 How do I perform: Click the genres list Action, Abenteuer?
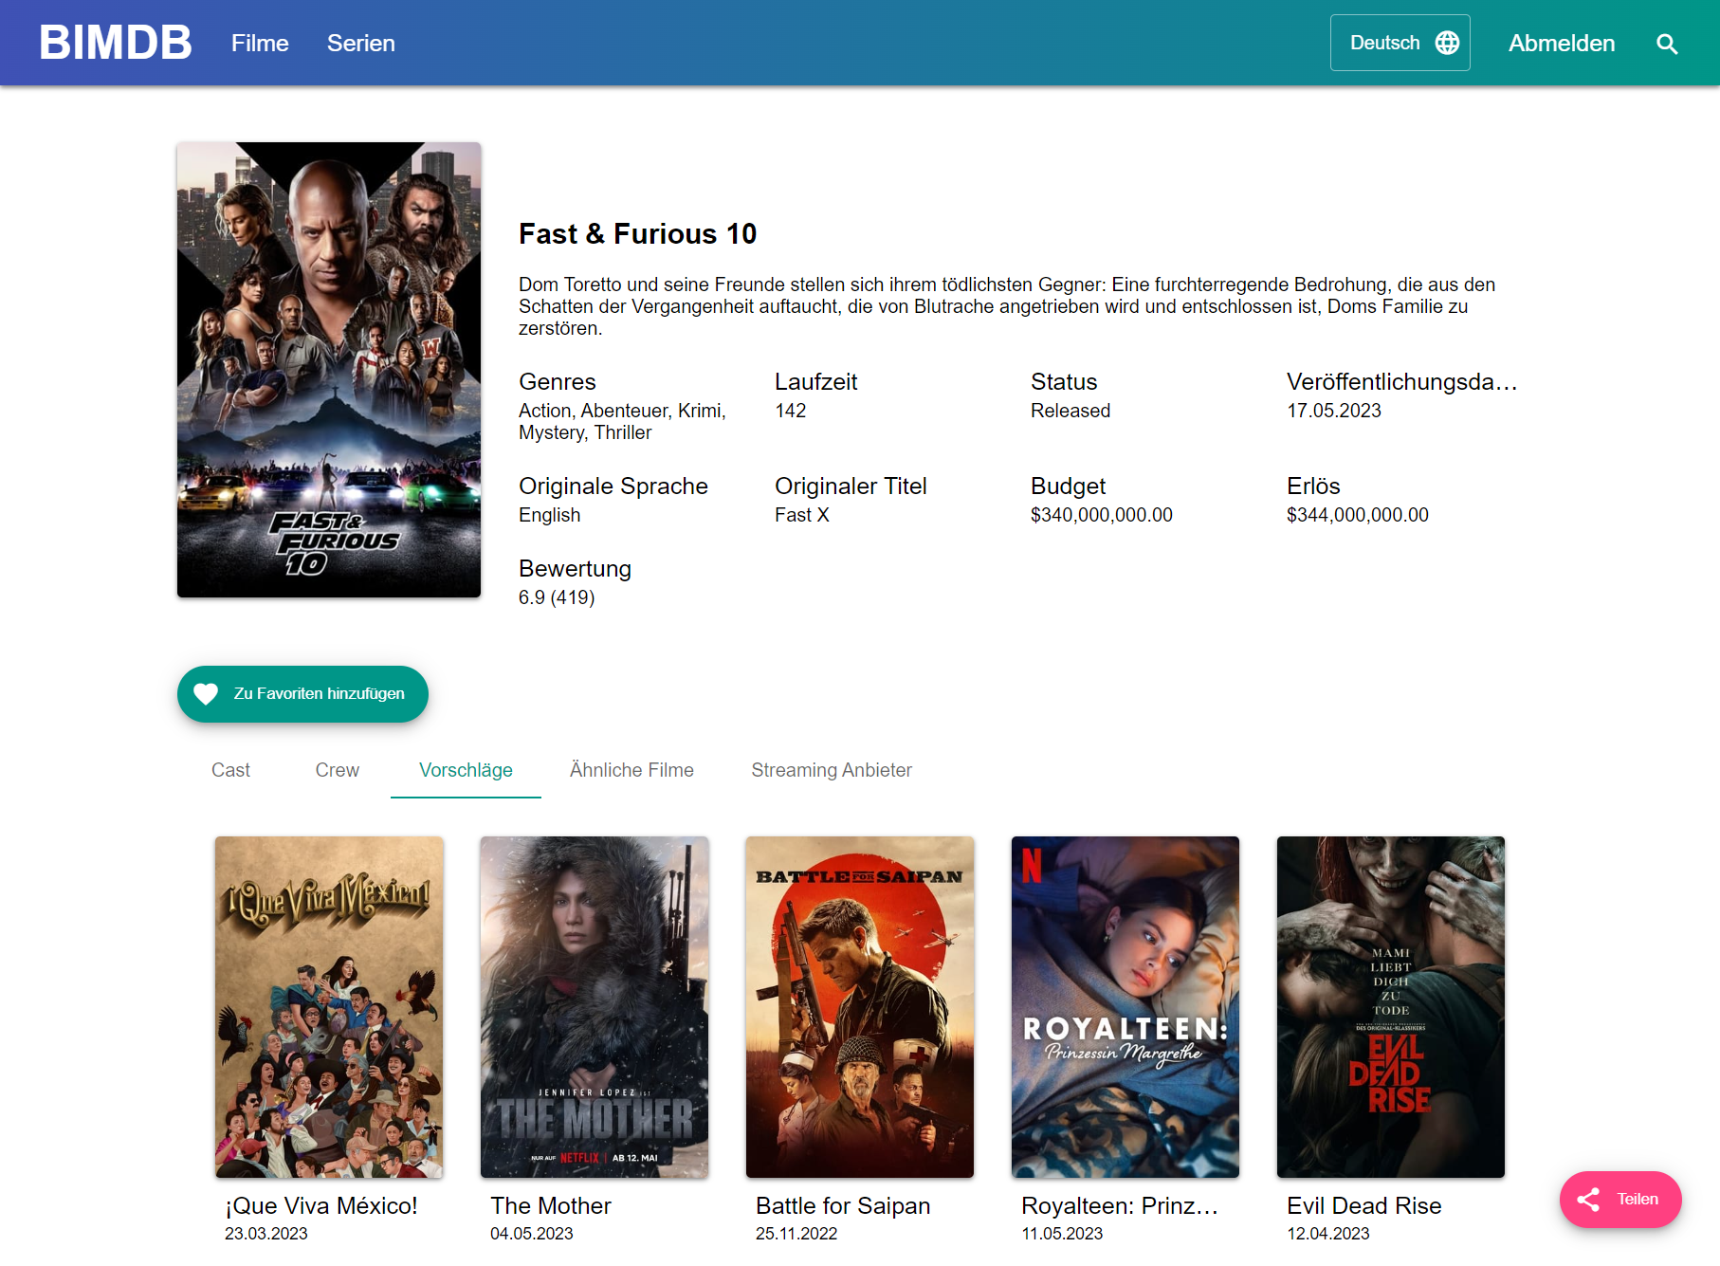coord(622,422)
